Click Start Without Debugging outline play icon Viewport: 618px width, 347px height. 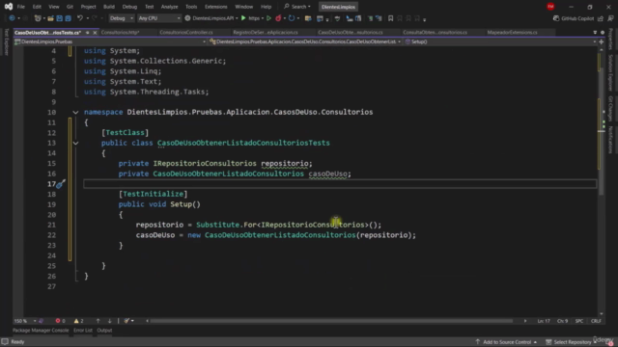click(268, 18)
